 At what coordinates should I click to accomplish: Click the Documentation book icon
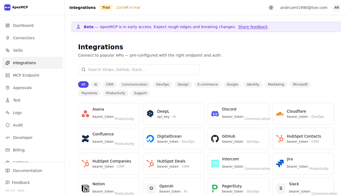tap(8, 171)
